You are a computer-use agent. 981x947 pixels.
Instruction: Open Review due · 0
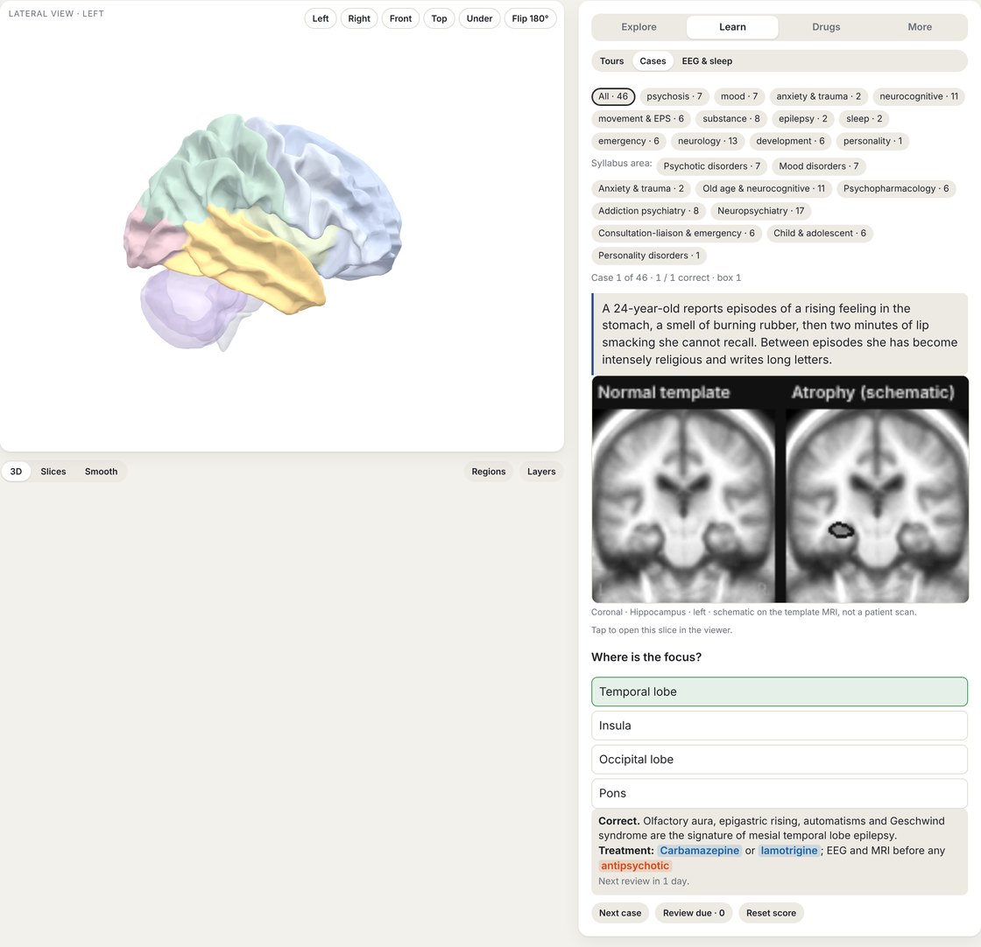point(693,913)
